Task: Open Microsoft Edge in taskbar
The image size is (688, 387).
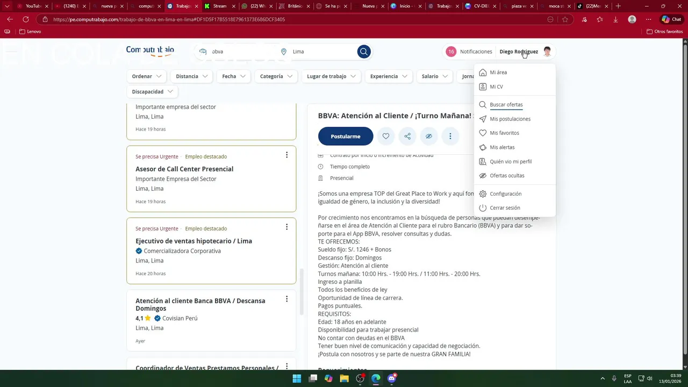Action: pyautogui.click(x=376, y=378)
